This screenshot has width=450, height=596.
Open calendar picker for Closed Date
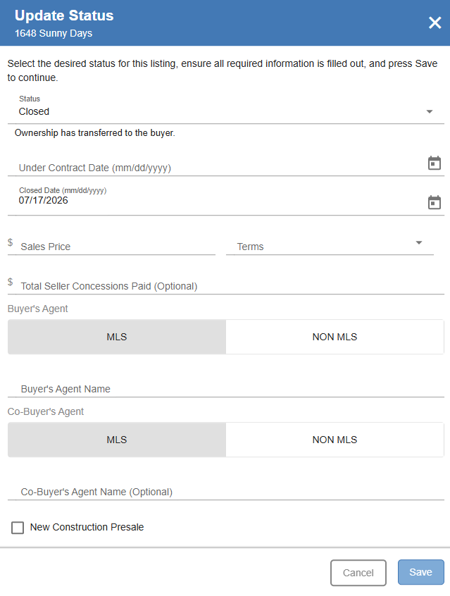pyautogui.click(x=434, y=203)
